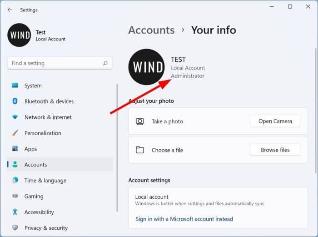318x237 pixels.
Task: Click the Test Local Account profile name
Action: 51,35
